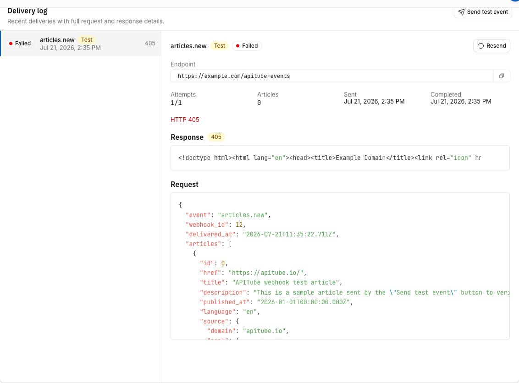Click the circular arrow icon on Resend
Image resolution: width=519 pixels, height=383 pixels.
pos(480,46)
